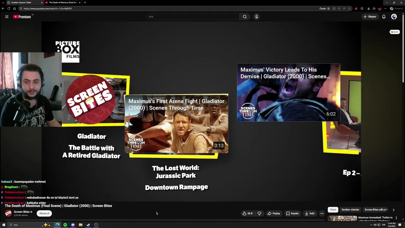Click the PictureBox Films logo
Image resolution: width=405 pixels, height=228 pixels.
[67, 51]
